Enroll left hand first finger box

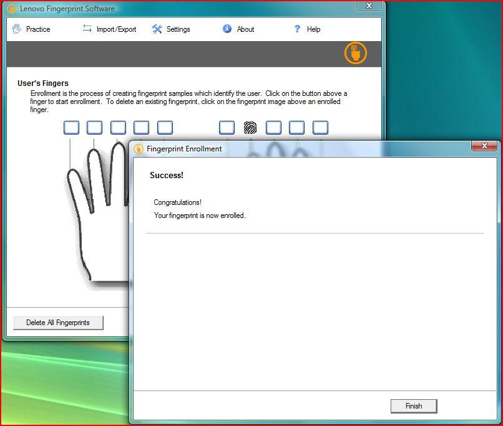coord(72,128)
